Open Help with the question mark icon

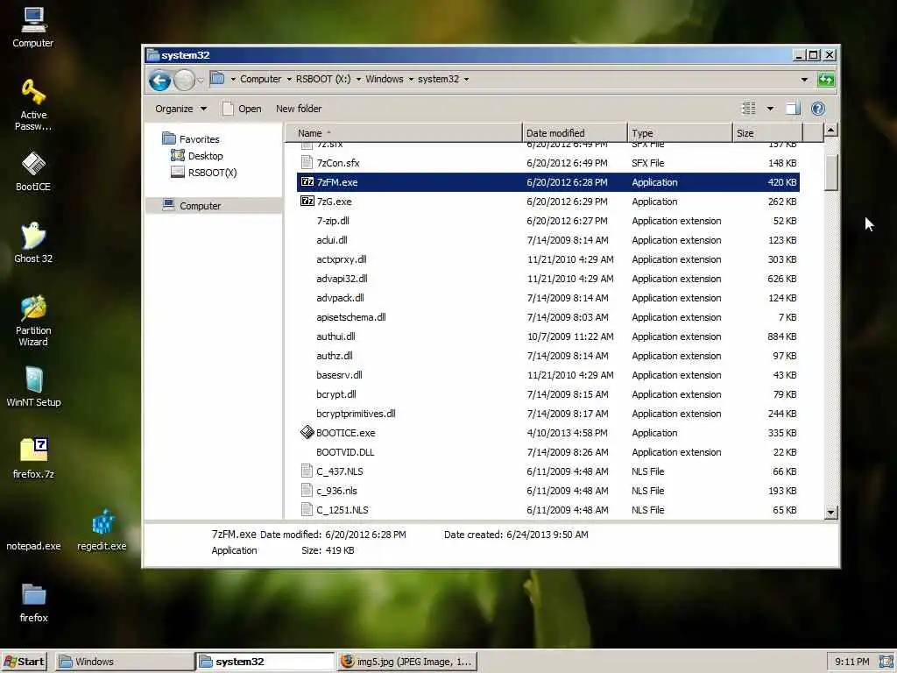(818, 108)
